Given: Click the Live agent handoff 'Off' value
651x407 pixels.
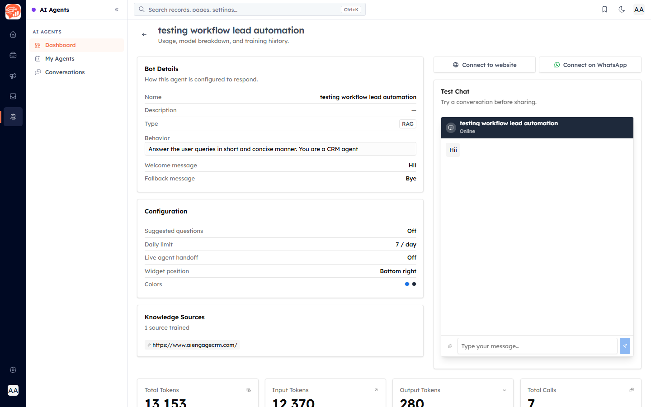Looking at the screenshot, I should click(412, 257).
